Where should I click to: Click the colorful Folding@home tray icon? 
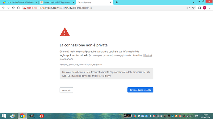click(135, 116)
